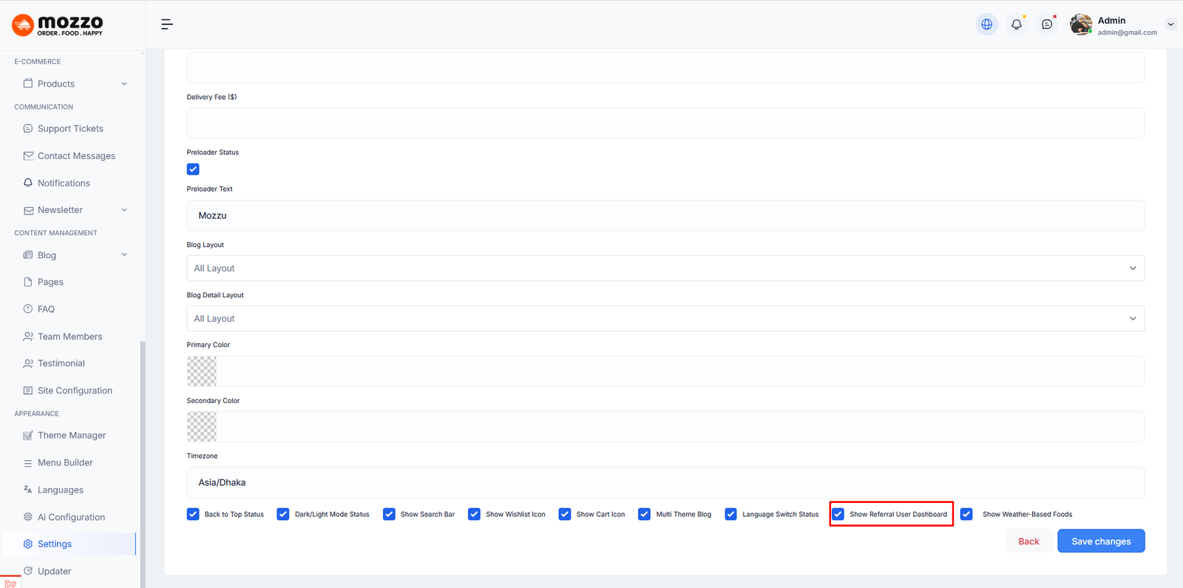
Task: Click the Mozzo logo icon
Action: 23,25
